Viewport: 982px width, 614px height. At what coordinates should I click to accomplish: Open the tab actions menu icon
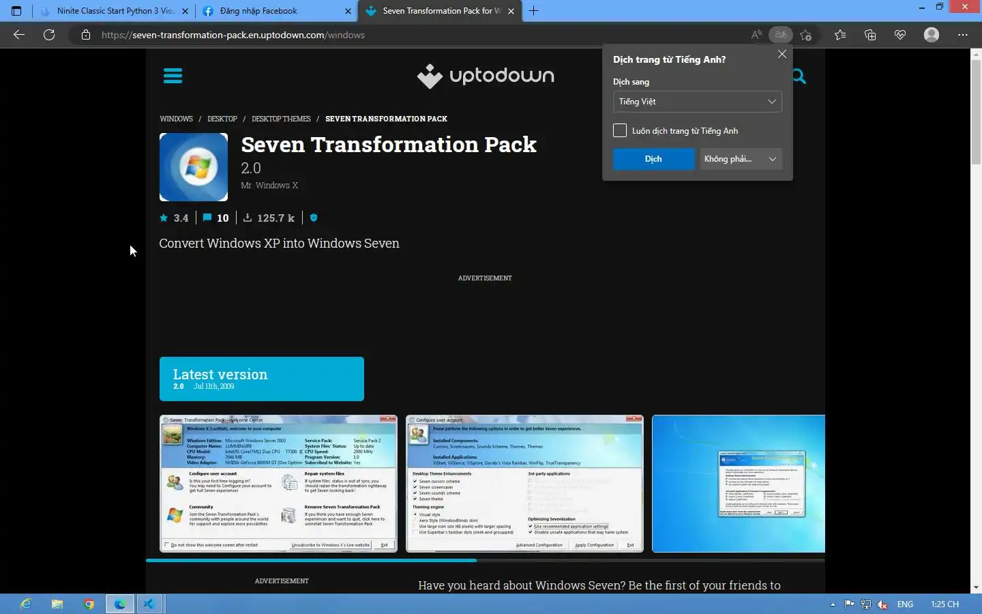[x=16, y=11]
